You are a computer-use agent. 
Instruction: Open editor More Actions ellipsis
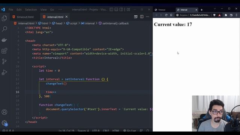147,16
